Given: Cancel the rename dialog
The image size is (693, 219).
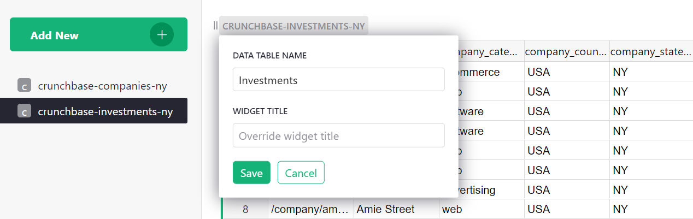Looking at the screenshot, I should pyautogui.click(x=301, y=173).
